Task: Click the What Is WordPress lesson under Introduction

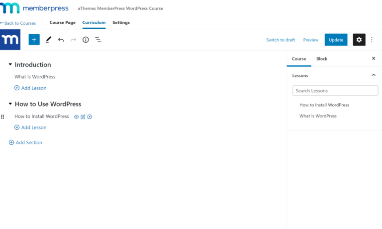Action: pyautogui.click(x=35, y=77)
